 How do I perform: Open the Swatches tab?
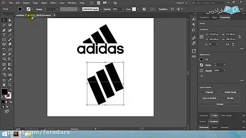(203, 116)
